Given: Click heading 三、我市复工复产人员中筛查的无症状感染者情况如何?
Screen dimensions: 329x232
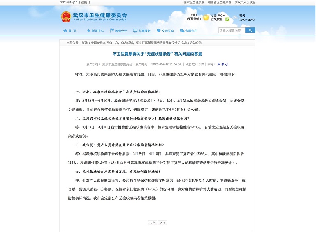Looking at the screenshot, I should tap(120, 145).
